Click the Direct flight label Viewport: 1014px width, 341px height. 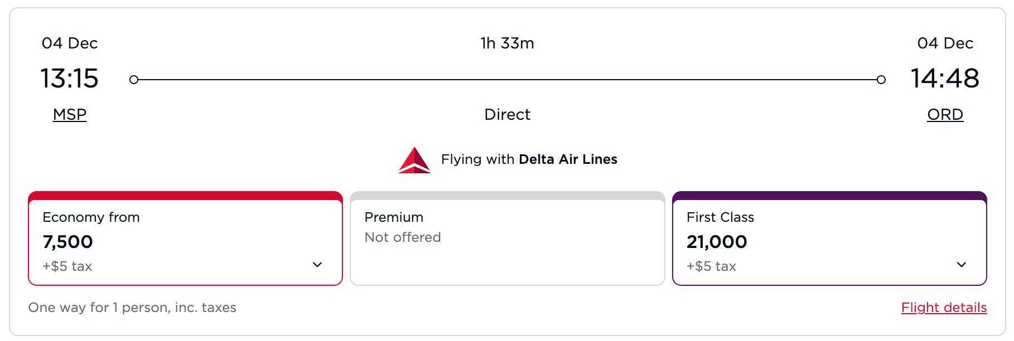pos(508,114)
